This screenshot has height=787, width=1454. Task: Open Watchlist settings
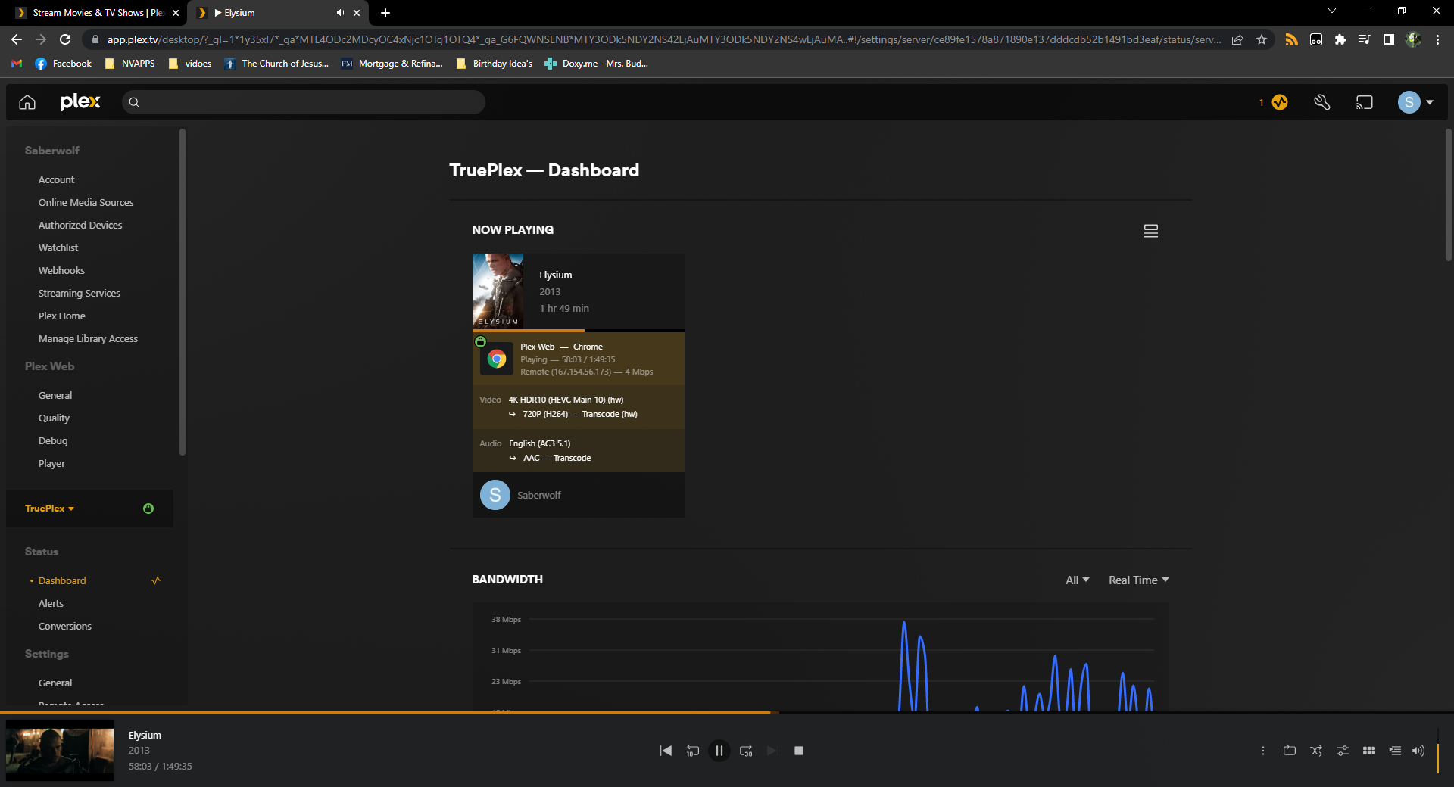(58, 248)
